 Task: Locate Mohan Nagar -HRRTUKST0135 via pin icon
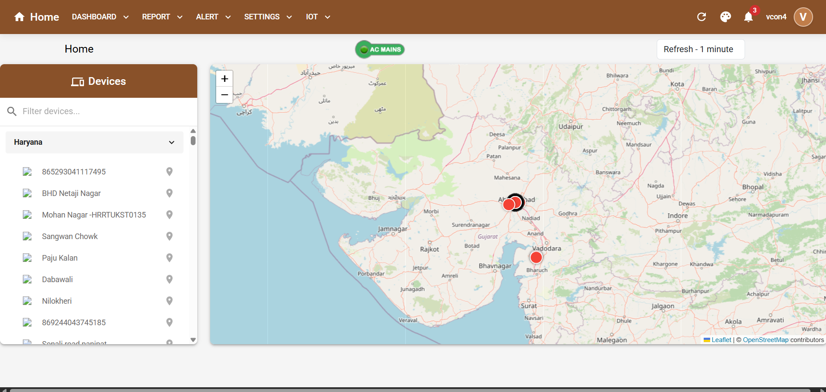click(x=170, y=215)
